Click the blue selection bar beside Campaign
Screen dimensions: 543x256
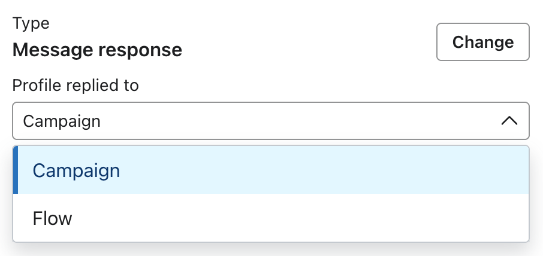tap(16, 170)
